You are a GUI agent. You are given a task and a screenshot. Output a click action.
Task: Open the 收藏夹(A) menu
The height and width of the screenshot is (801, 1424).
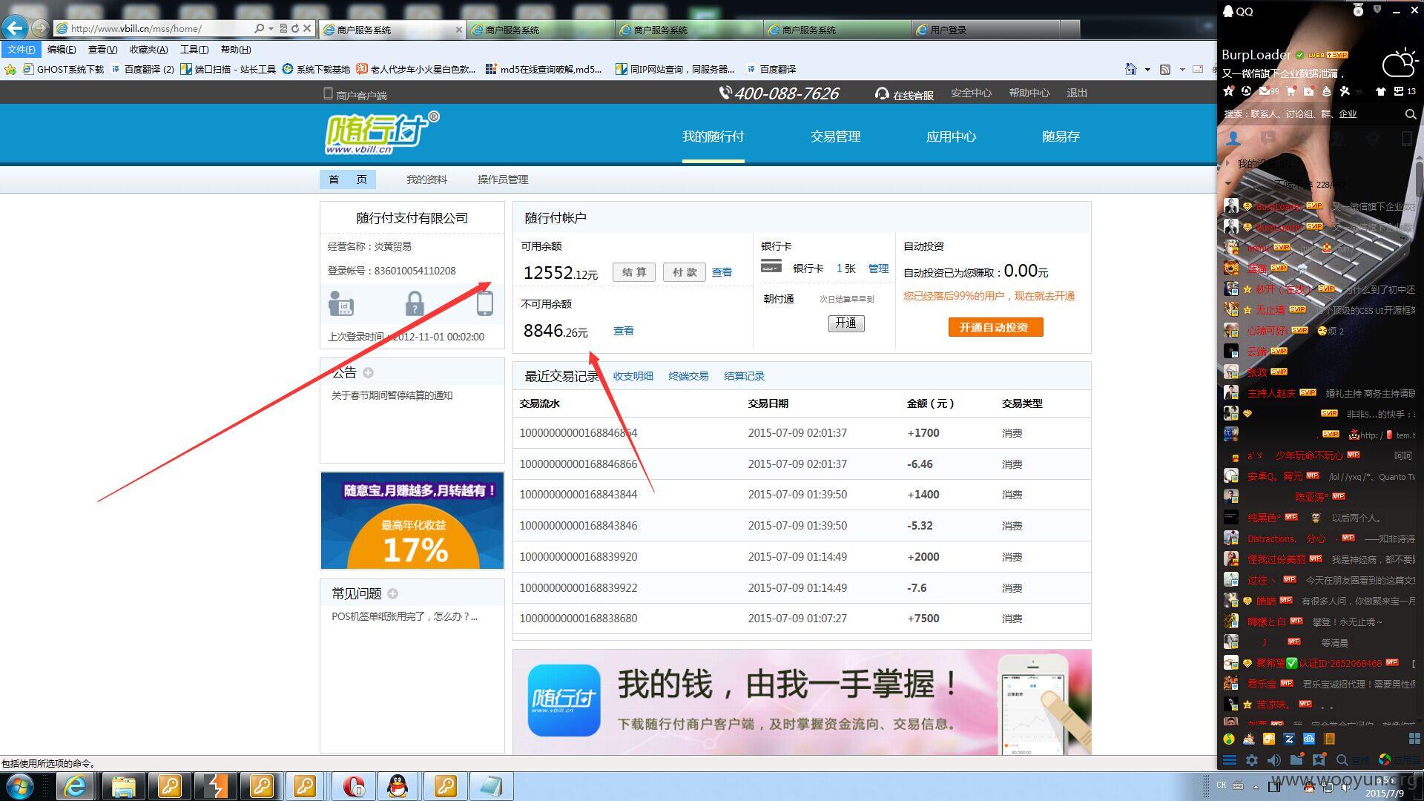(148, 50)
